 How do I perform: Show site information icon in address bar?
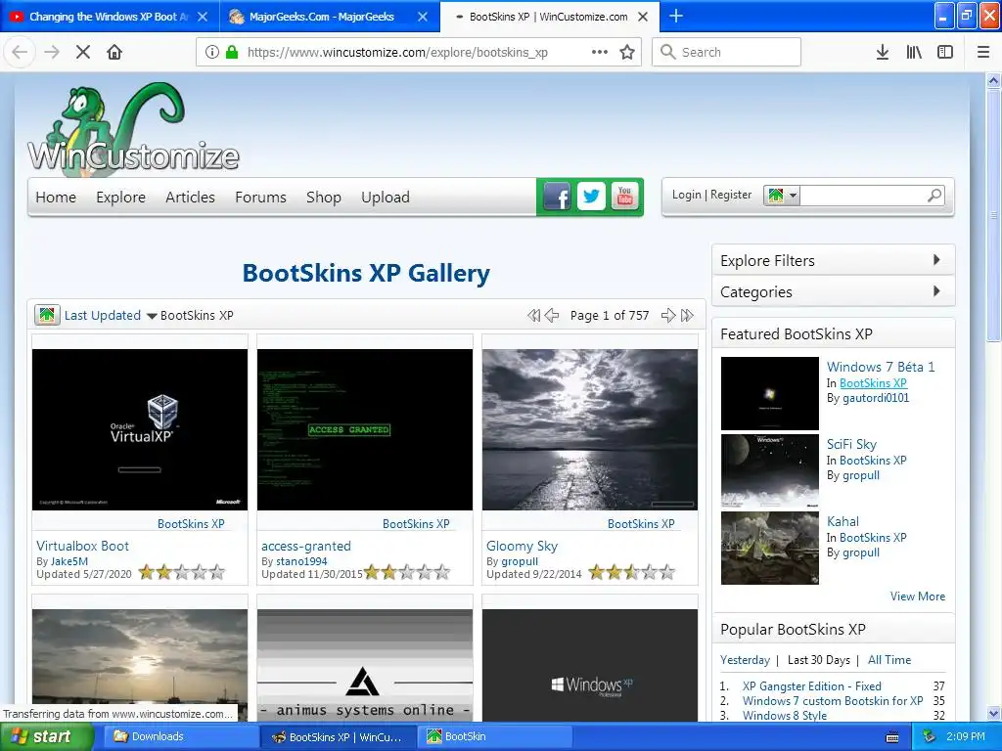(212, 52)
